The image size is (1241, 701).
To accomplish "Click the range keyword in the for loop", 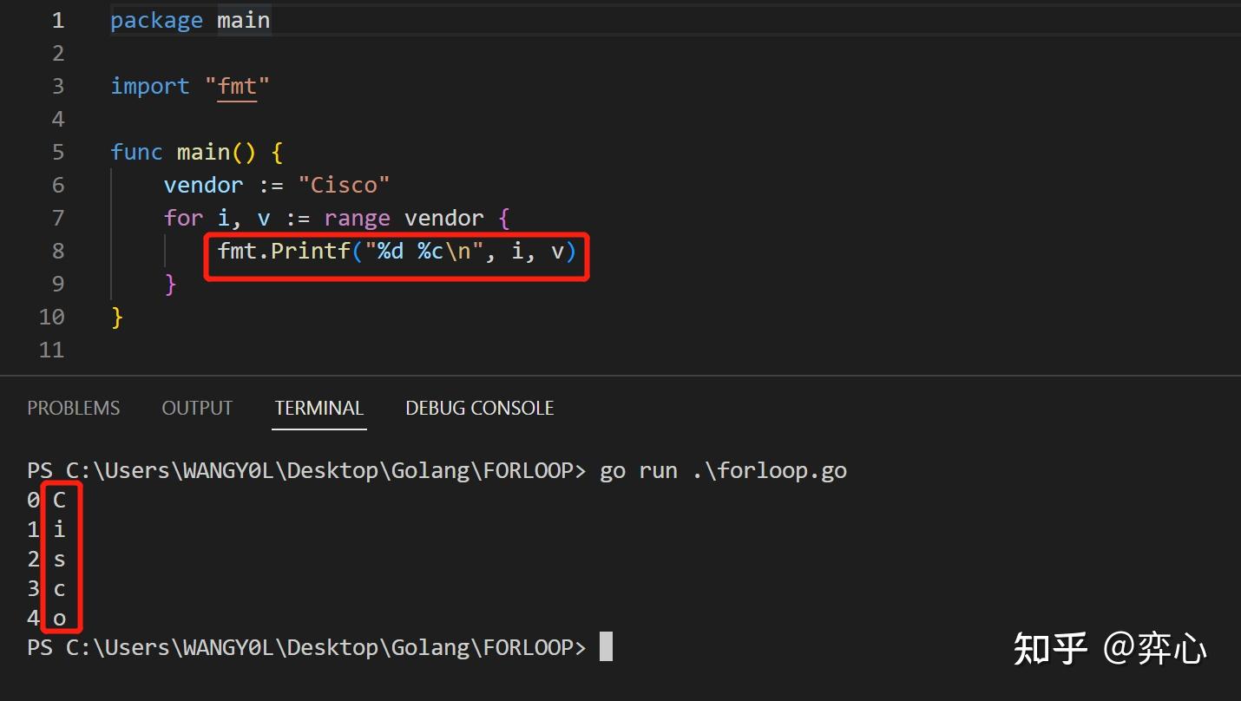I will (x=357, y=218).
